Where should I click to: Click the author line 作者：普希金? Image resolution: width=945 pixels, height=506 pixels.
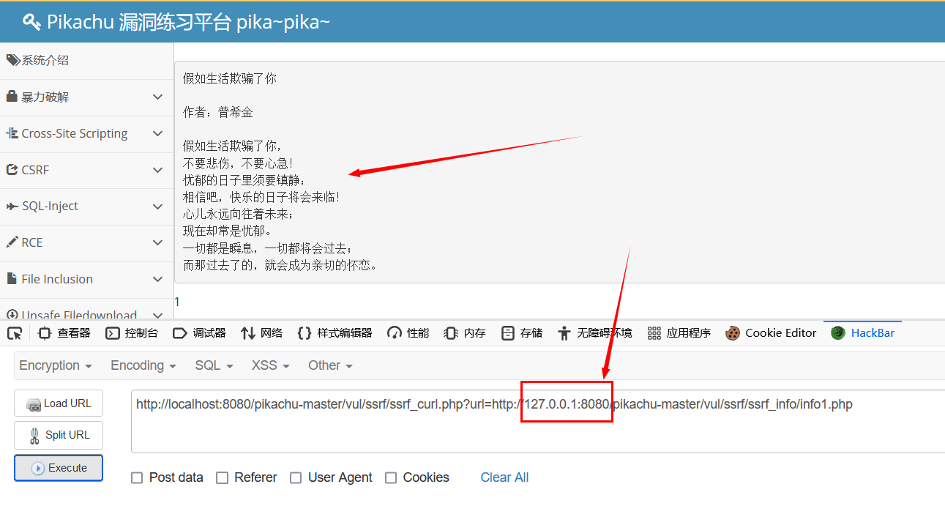pos(218,112)
